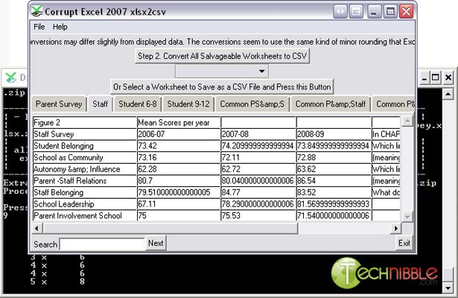The height and width of the screenshot is (298, 458).
Task: Select the 72.88 cell
Action: coord(334,157)
